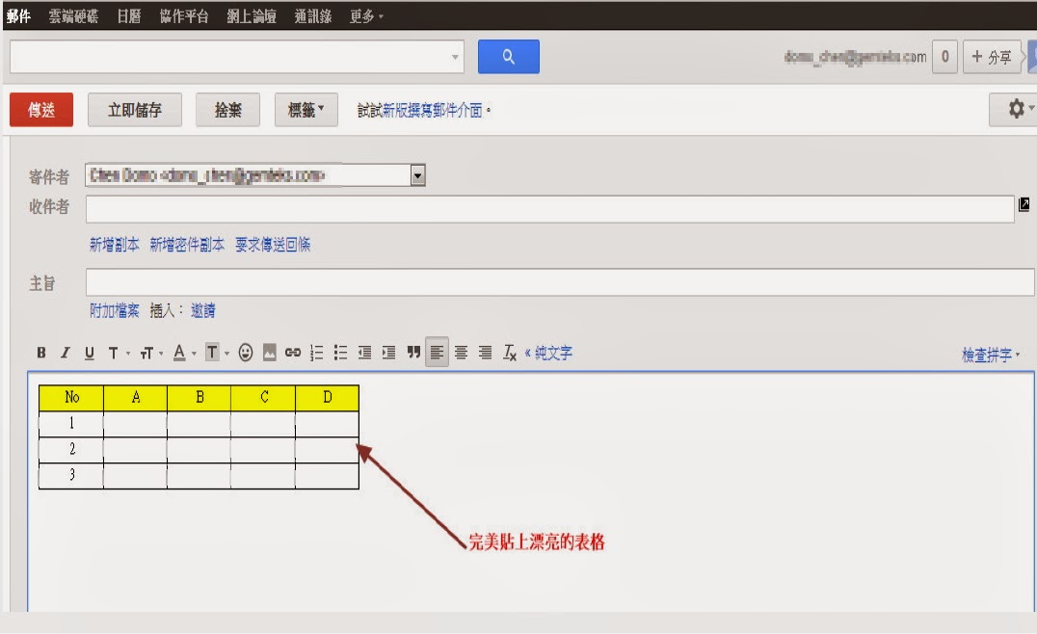Viewport: 1037px width, 634px height.
Task: Toggle center text alignment
Action: click(x=460, y=352)
